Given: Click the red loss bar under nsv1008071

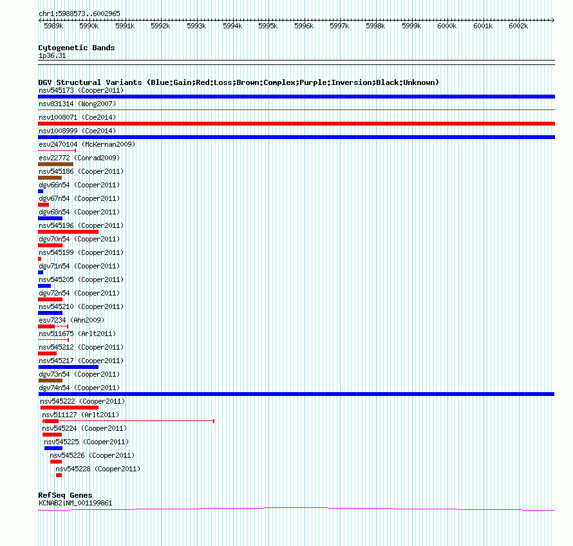Looking at the screenshot, I should click(x=296, y=124).
